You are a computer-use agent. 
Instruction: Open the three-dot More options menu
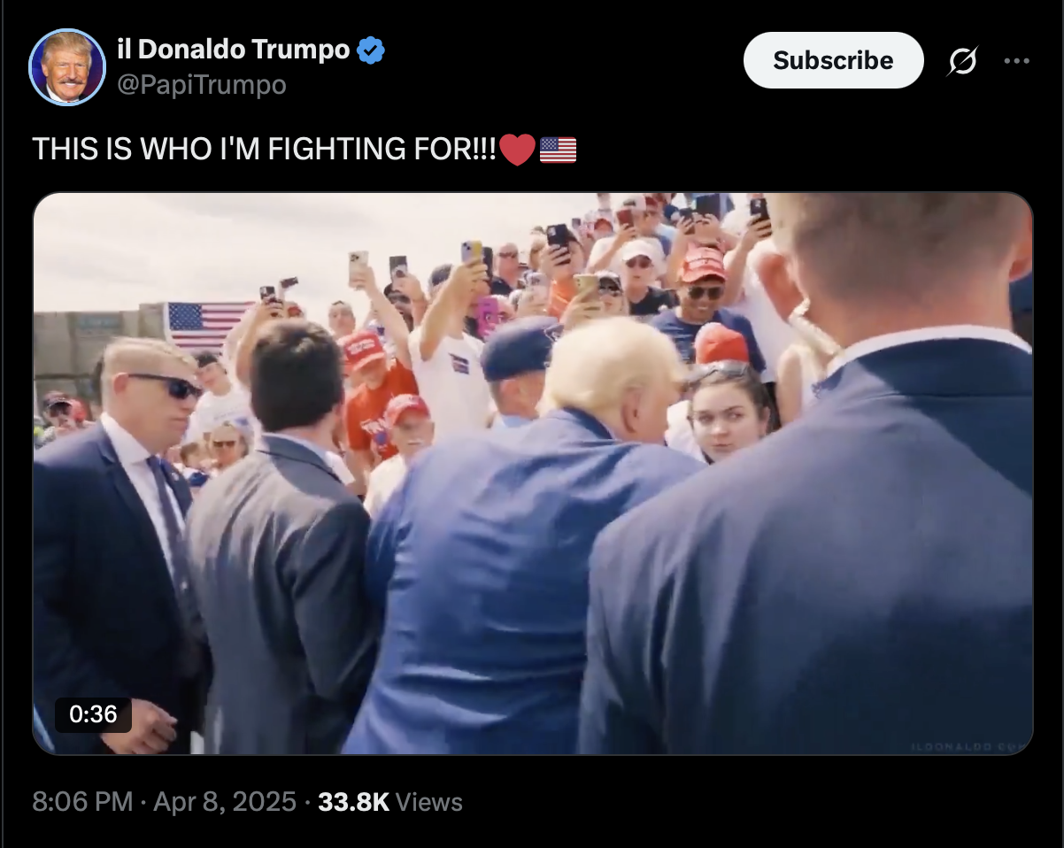[x=1016, y=61]
